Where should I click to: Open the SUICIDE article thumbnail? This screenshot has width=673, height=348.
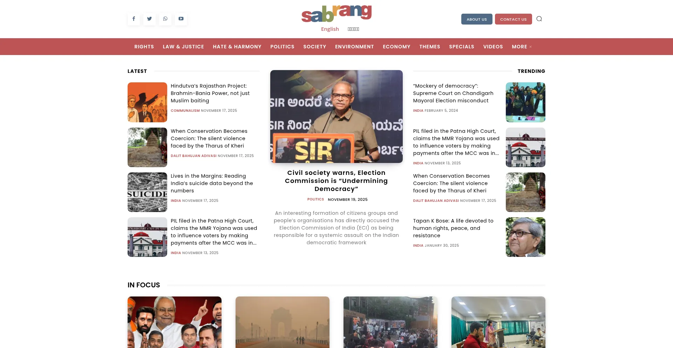point(147,192)
